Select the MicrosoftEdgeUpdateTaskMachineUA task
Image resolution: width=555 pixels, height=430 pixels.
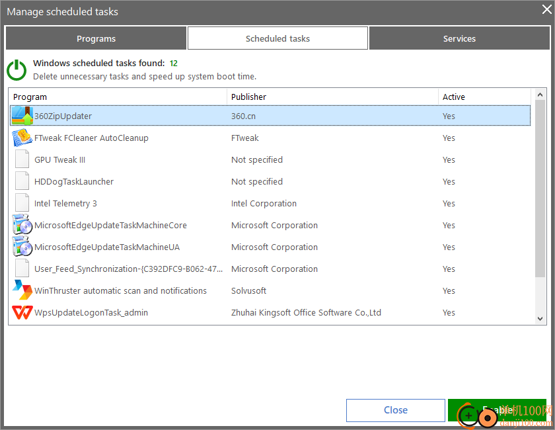point(107,247)
